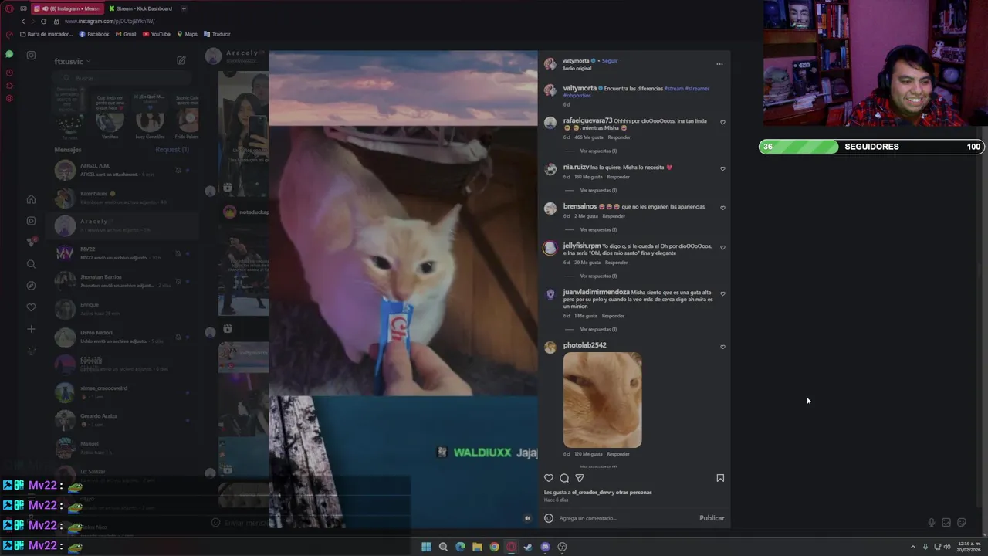Image resolution: width=988 pixels, height=556 pixels.
Task: Like juanvladimirmendoza's comment
Action: (722, 293)
